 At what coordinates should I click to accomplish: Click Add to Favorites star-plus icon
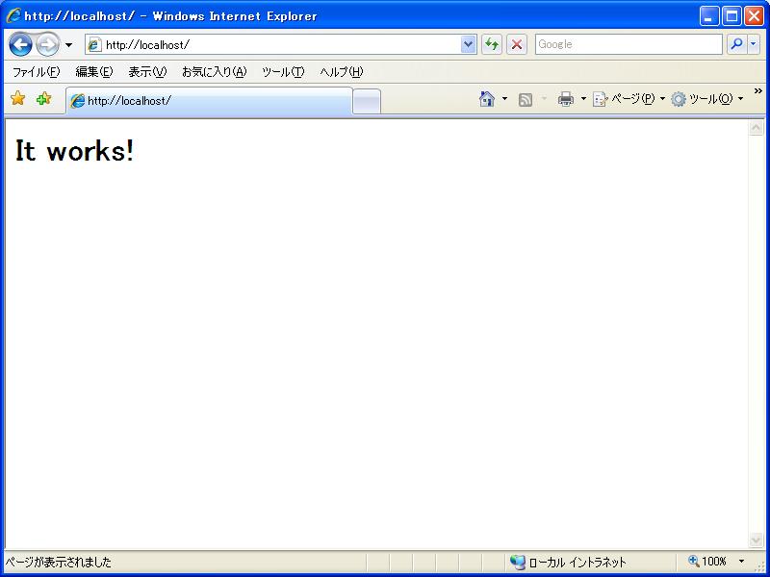pos(43,99)
